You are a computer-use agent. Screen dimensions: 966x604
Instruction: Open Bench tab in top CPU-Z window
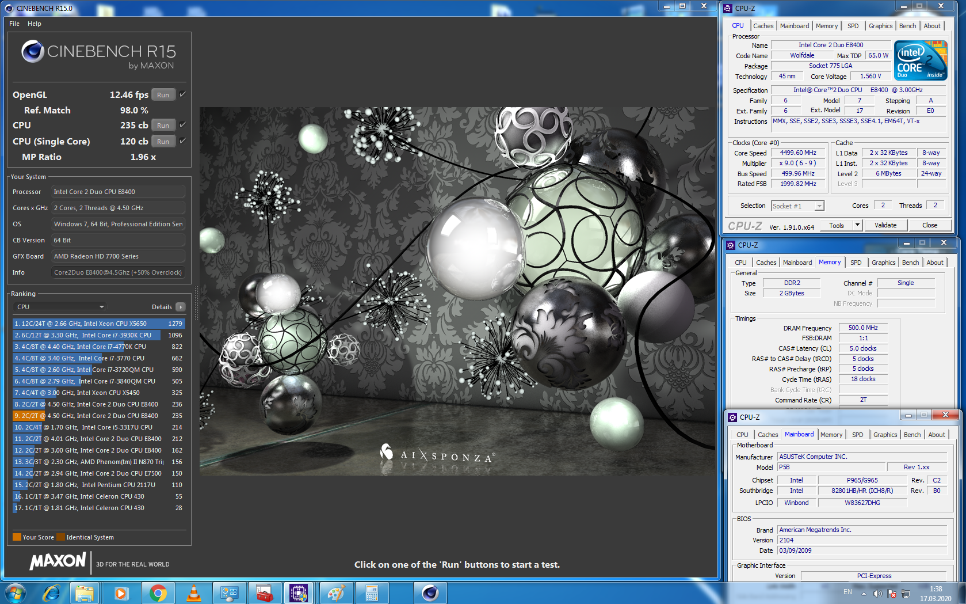point(907,26)
